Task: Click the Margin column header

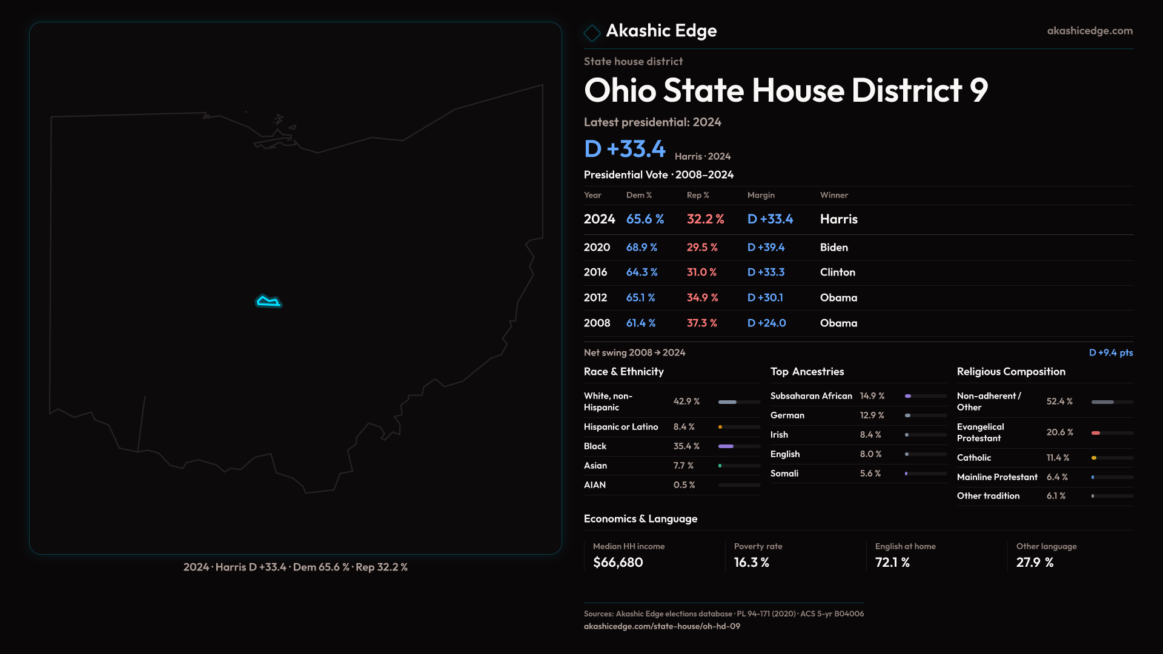Action: [x=761, y=195]
